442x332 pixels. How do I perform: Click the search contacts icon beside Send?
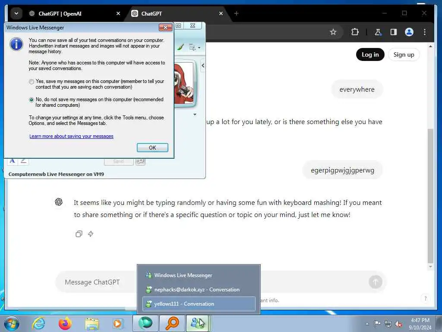(140, 161)
